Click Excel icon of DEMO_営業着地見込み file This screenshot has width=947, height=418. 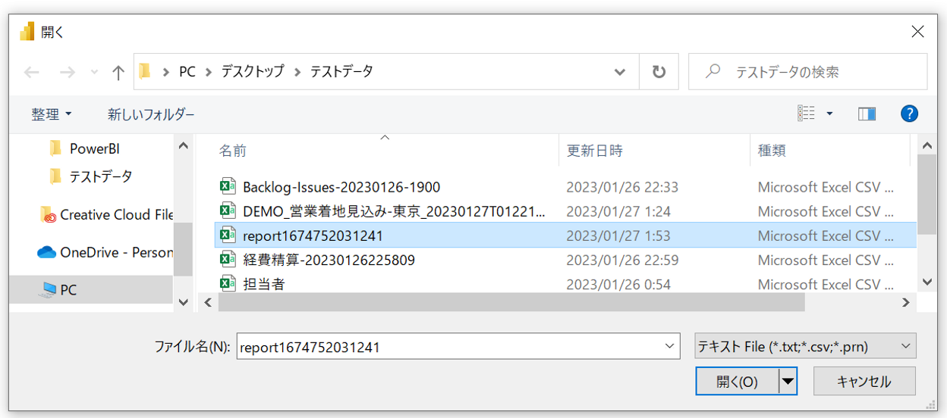[x=228, y=211]
